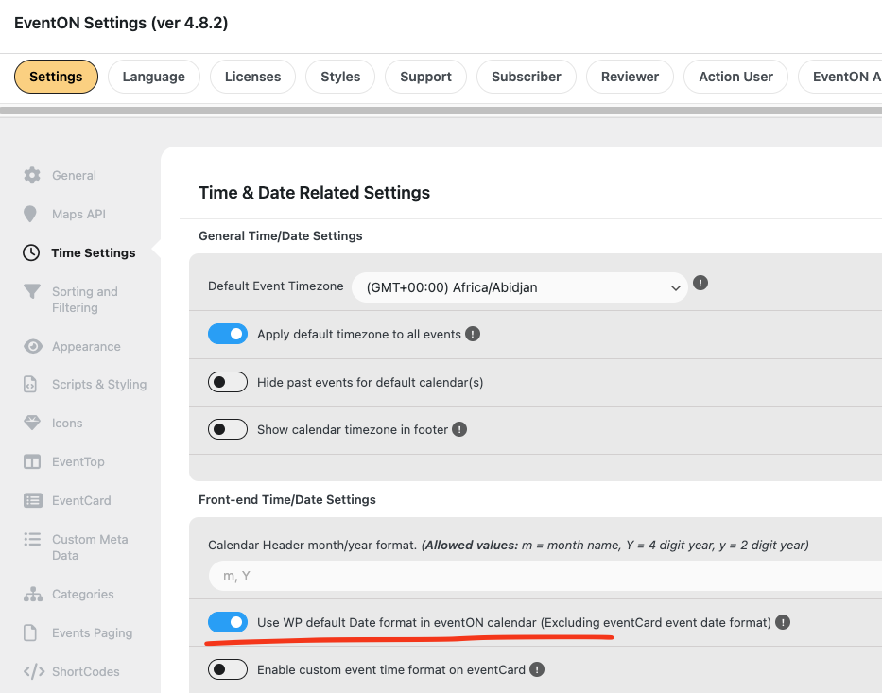882x693 pixels.
Task: Click the Icons sidebar label
Action: point(67,423)
